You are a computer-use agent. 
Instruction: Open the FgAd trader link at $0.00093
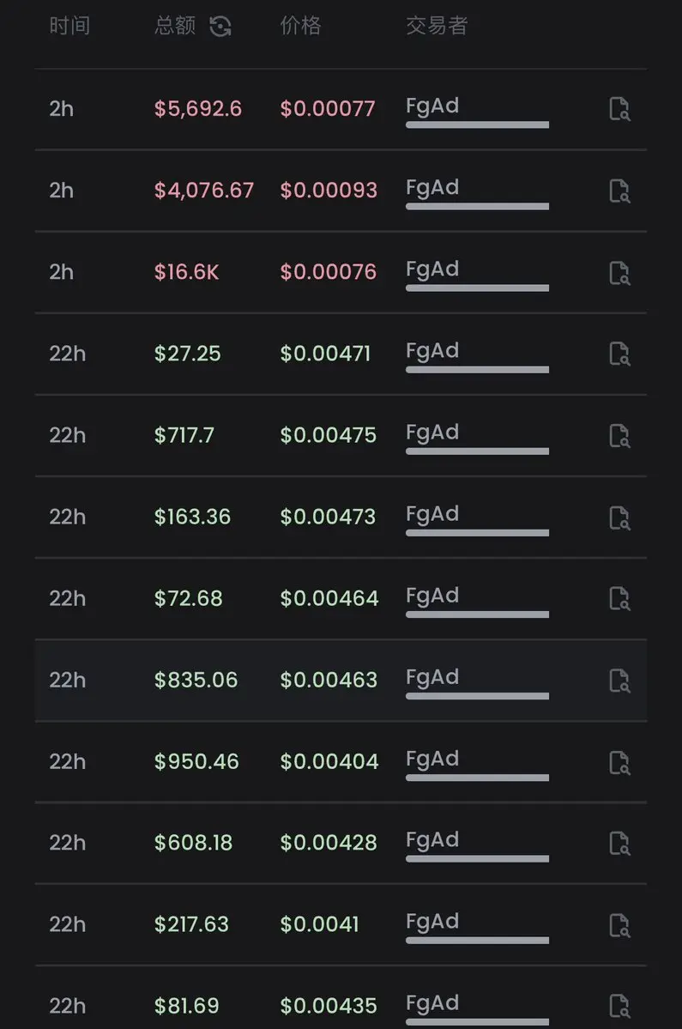(x=432, y=188)
